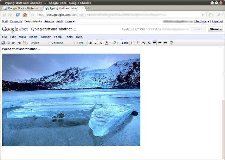This screenshot has height=160, width=225.
Task: Open the File menu
Action: (x=4, y=37)
